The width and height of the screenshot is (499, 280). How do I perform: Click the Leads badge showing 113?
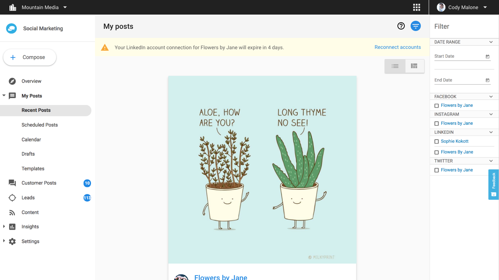[x=87, y=198]
